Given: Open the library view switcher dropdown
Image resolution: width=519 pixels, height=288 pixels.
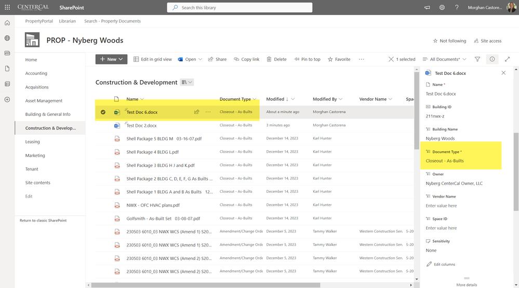Looking at the screenshot, I should (187, 82).
